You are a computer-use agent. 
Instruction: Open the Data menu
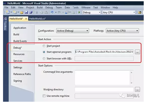click(67, 7)
